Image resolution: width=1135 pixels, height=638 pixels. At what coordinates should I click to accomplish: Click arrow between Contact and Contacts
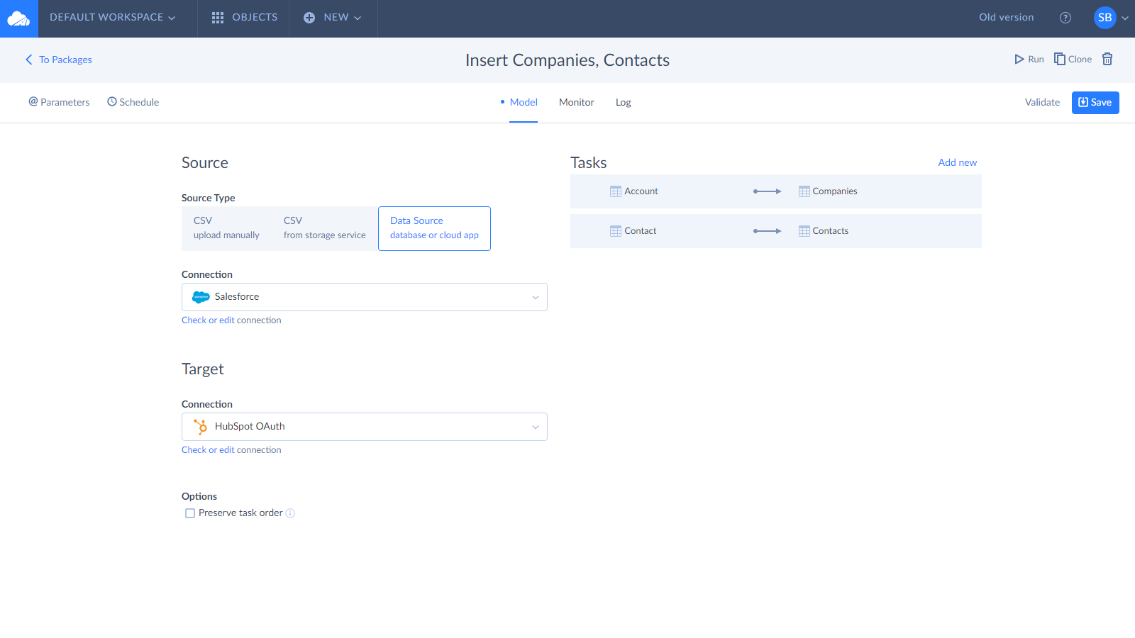click(767, 231)
